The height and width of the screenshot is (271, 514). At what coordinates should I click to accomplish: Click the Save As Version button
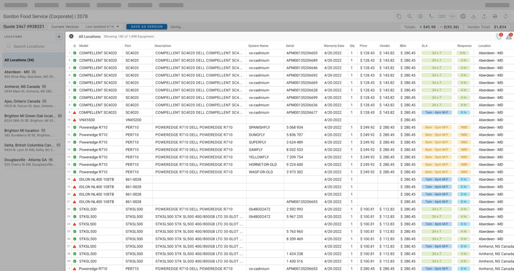click(147, 27)
